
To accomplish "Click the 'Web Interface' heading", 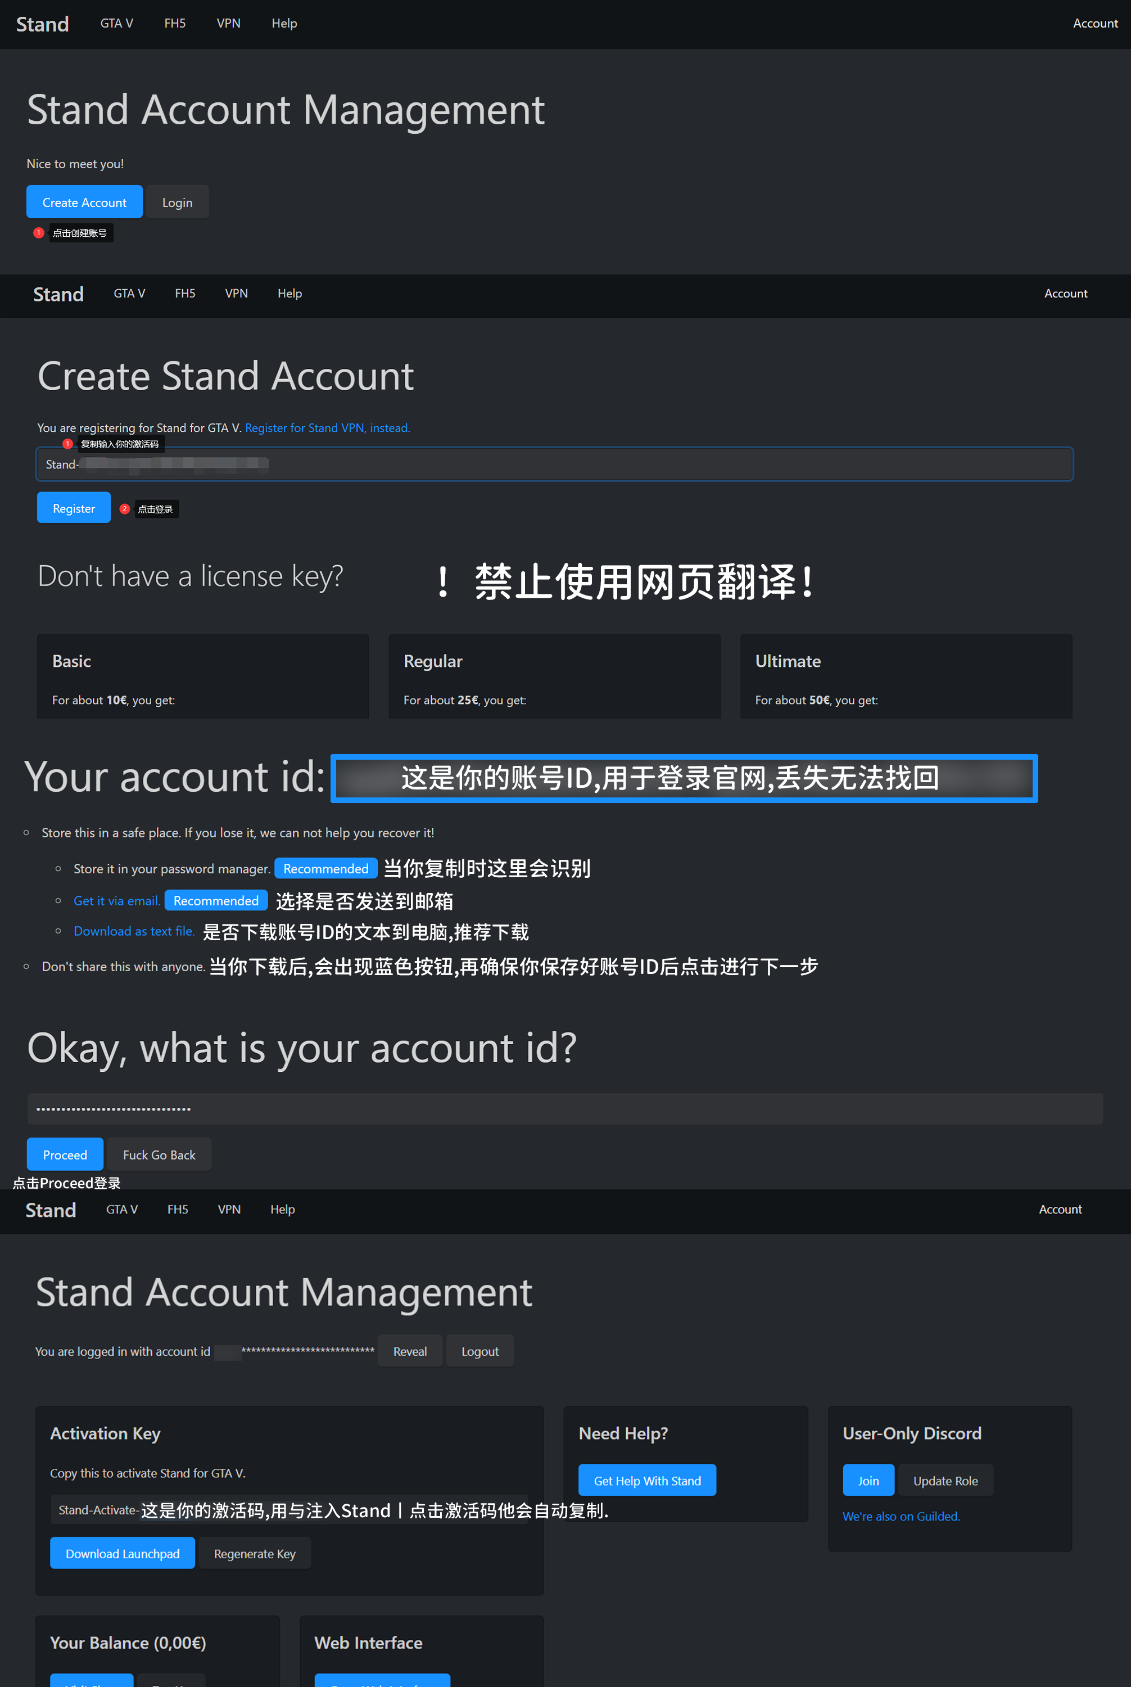I will (369, 1642).
